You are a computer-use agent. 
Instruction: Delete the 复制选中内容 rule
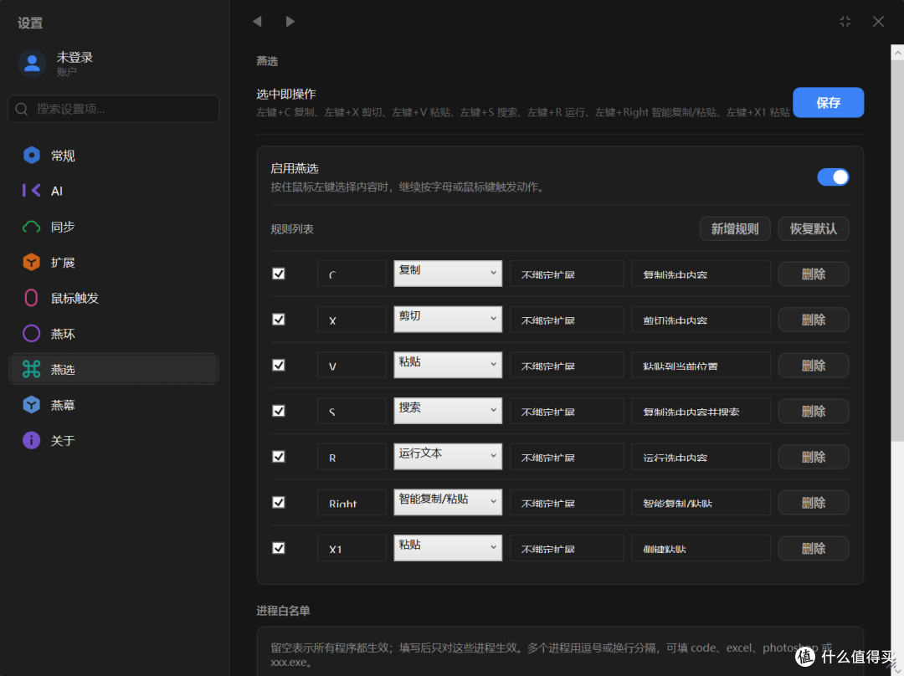coord(813,274)
